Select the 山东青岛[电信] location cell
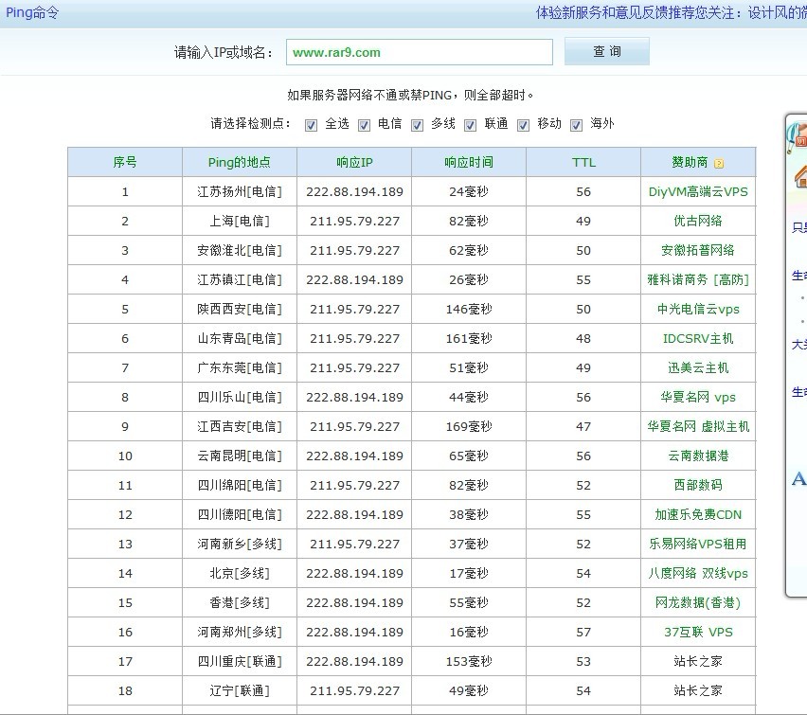The image size is (807, 715). pyautogui.click(x=240, y=339)
